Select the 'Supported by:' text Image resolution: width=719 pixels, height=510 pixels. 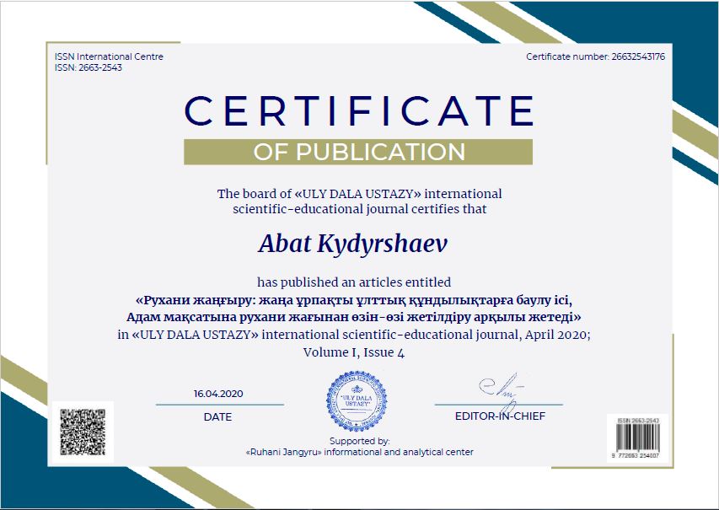[x=360, y=441]
